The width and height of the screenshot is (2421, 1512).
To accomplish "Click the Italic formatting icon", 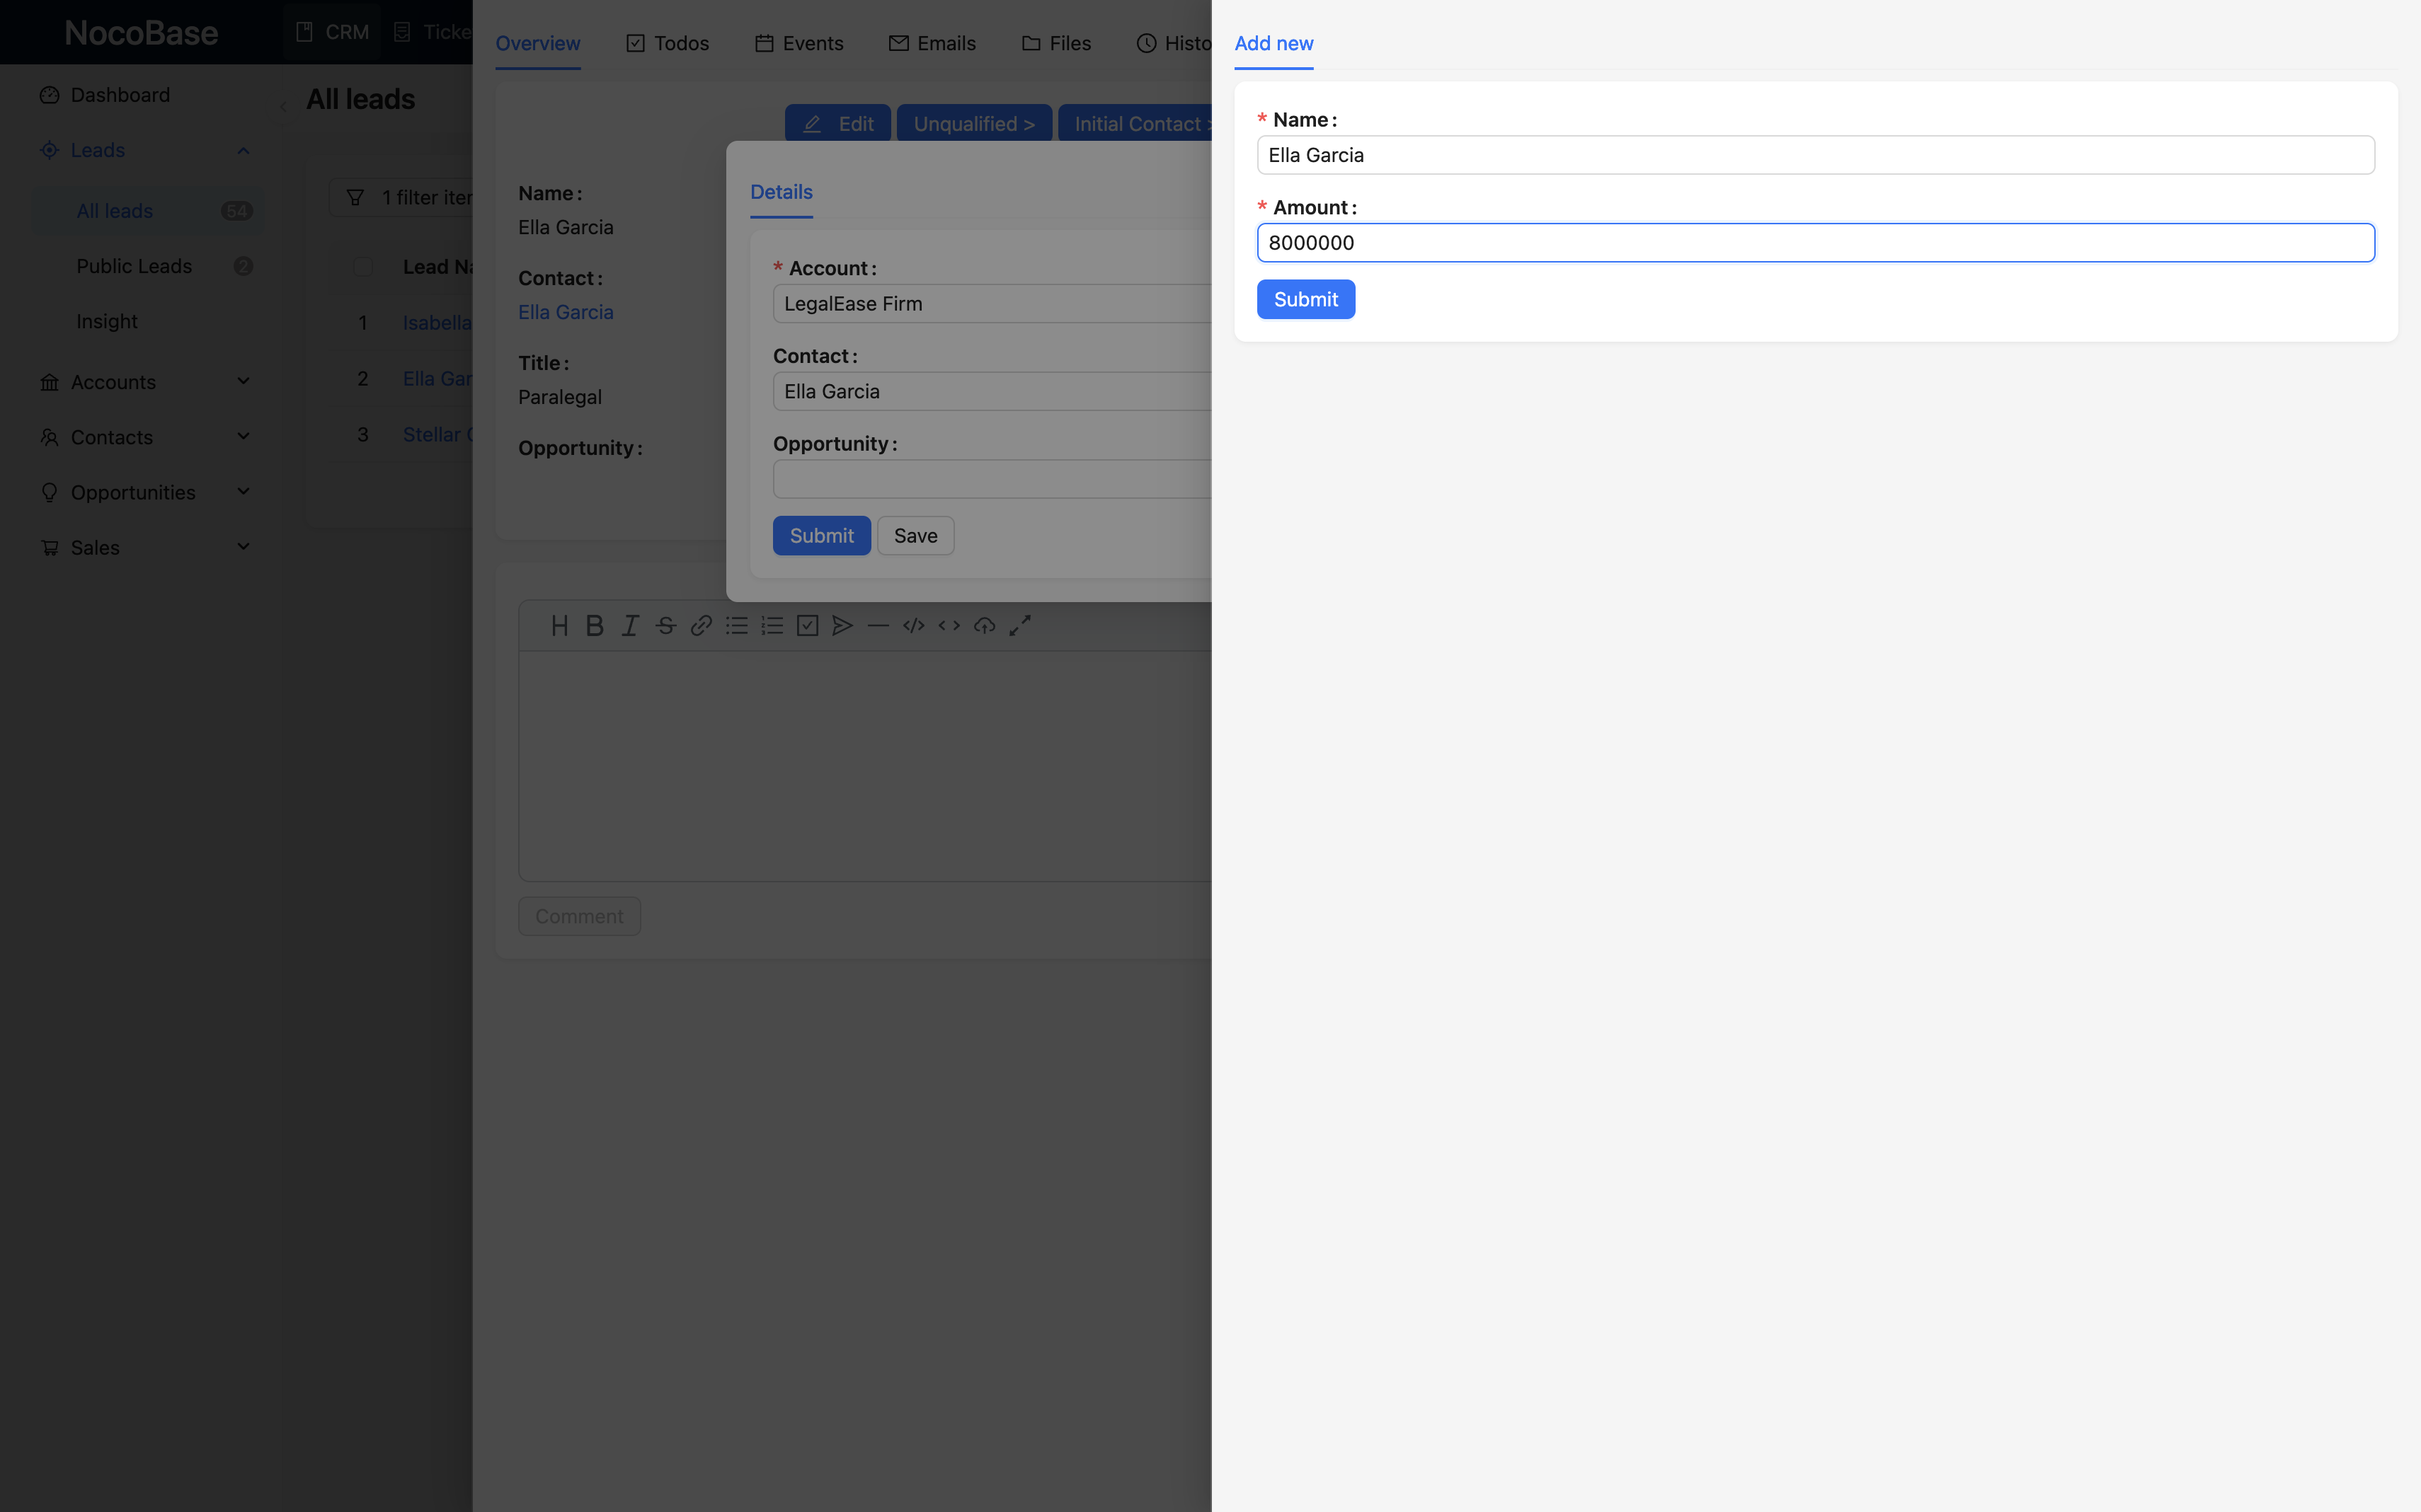I will tap(630, 626).
